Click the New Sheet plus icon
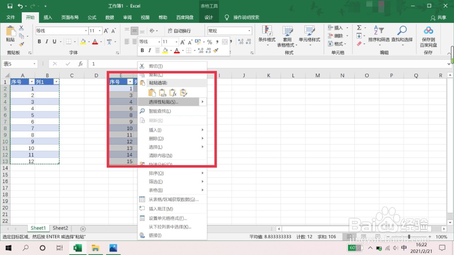The image size is (454, 255). click(83, 229)
